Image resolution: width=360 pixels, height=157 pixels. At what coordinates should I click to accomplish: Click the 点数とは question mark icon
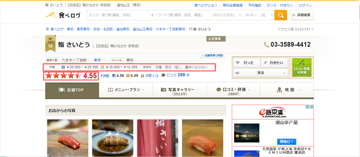pyautogui.click(x=142, y=76)
